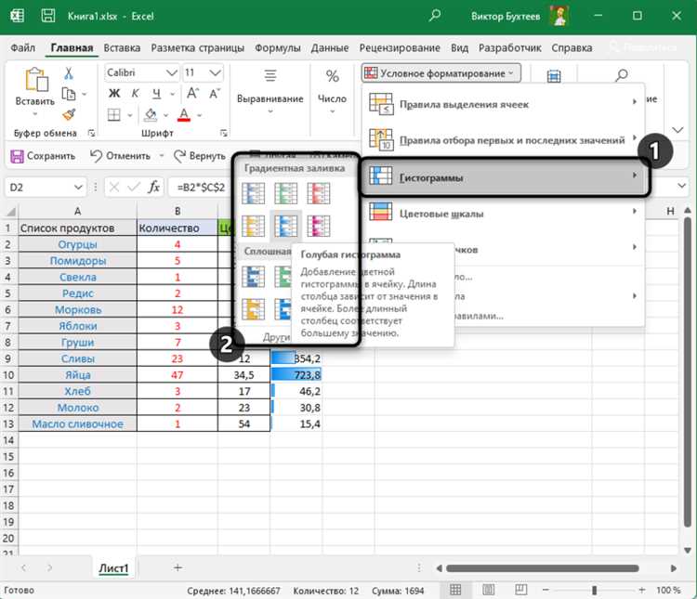Click the Copy icon in clipboard group
The height and width of the screenshot is (599, 697).
coord(68,94)
